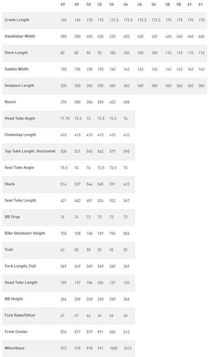Select the Seat Tube Angle label
Viewport: 209px width, 357px height.
pos(19,168)
